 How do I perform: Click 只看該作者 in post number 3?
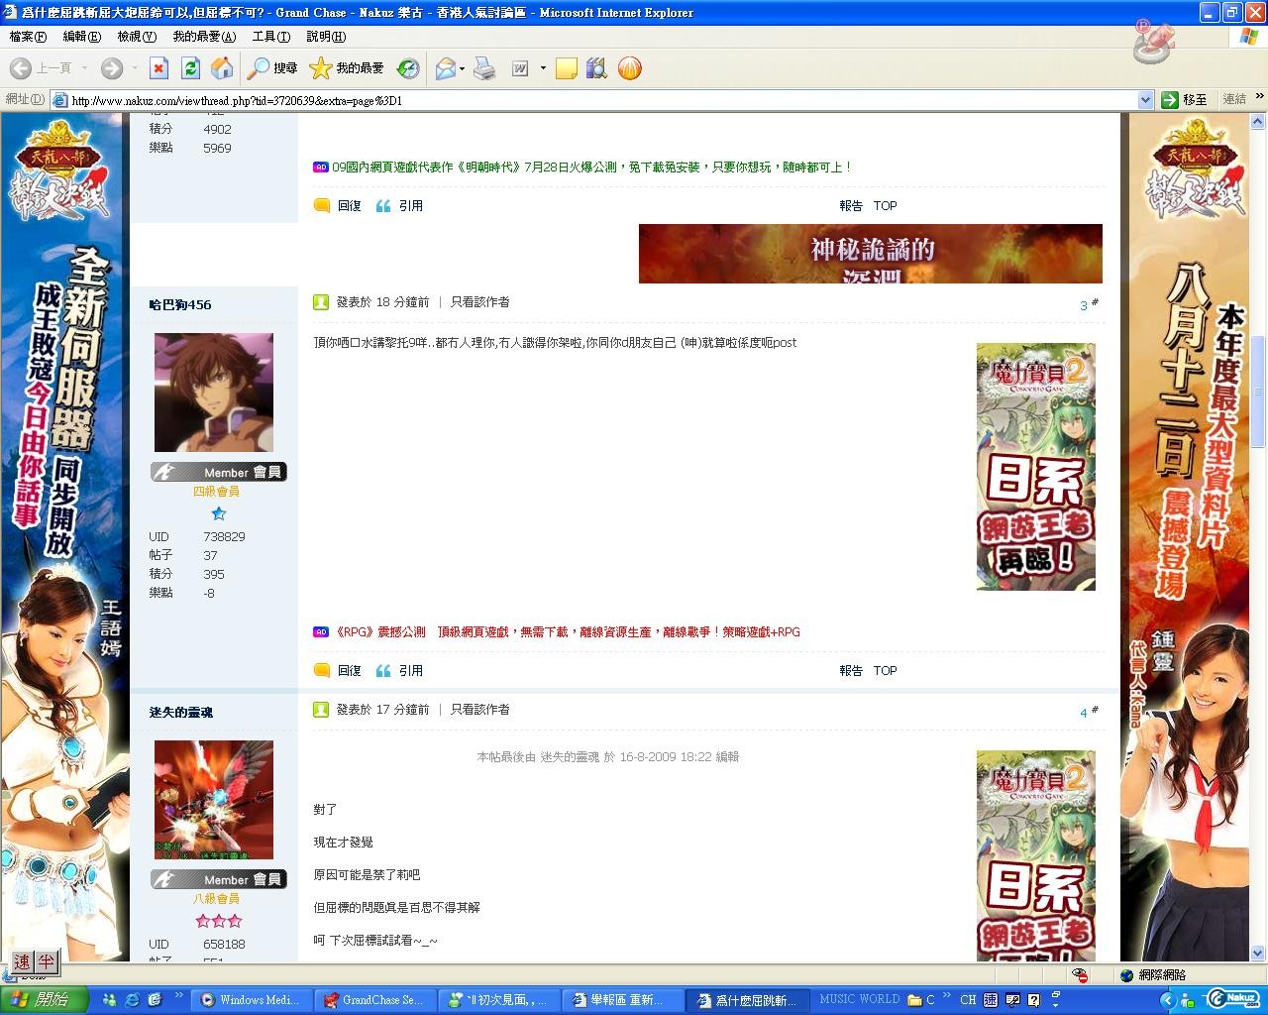pyautogui.click(x=480, y=302)
